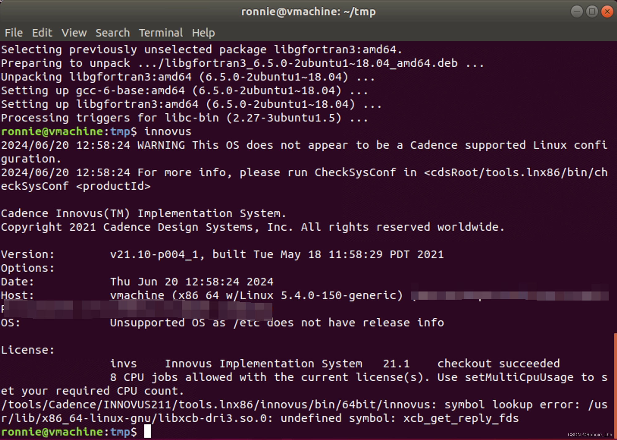
Task: Click the 'Options:' label
Action: [28, 268]
